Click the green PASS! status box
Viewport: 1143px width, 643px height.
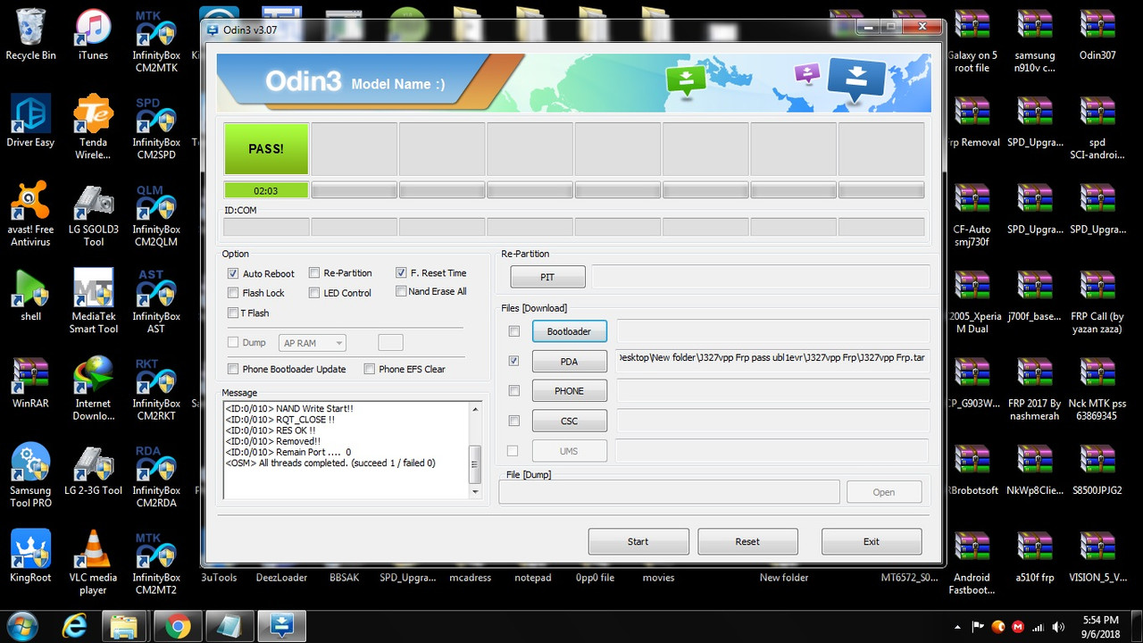pos(266,149)
